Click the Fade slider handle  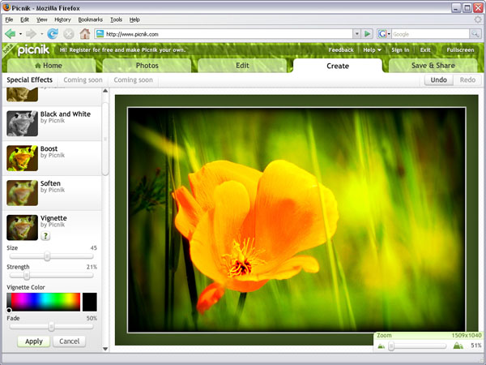51,327
